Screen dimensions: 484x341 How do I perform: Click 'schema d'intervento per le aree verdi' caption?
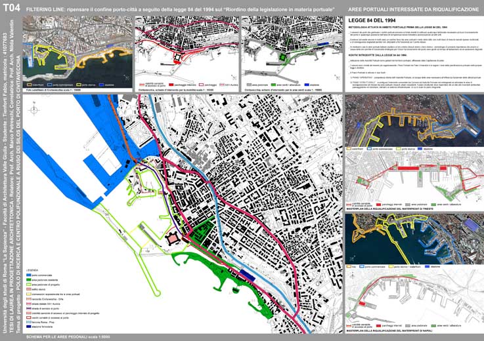283,90
